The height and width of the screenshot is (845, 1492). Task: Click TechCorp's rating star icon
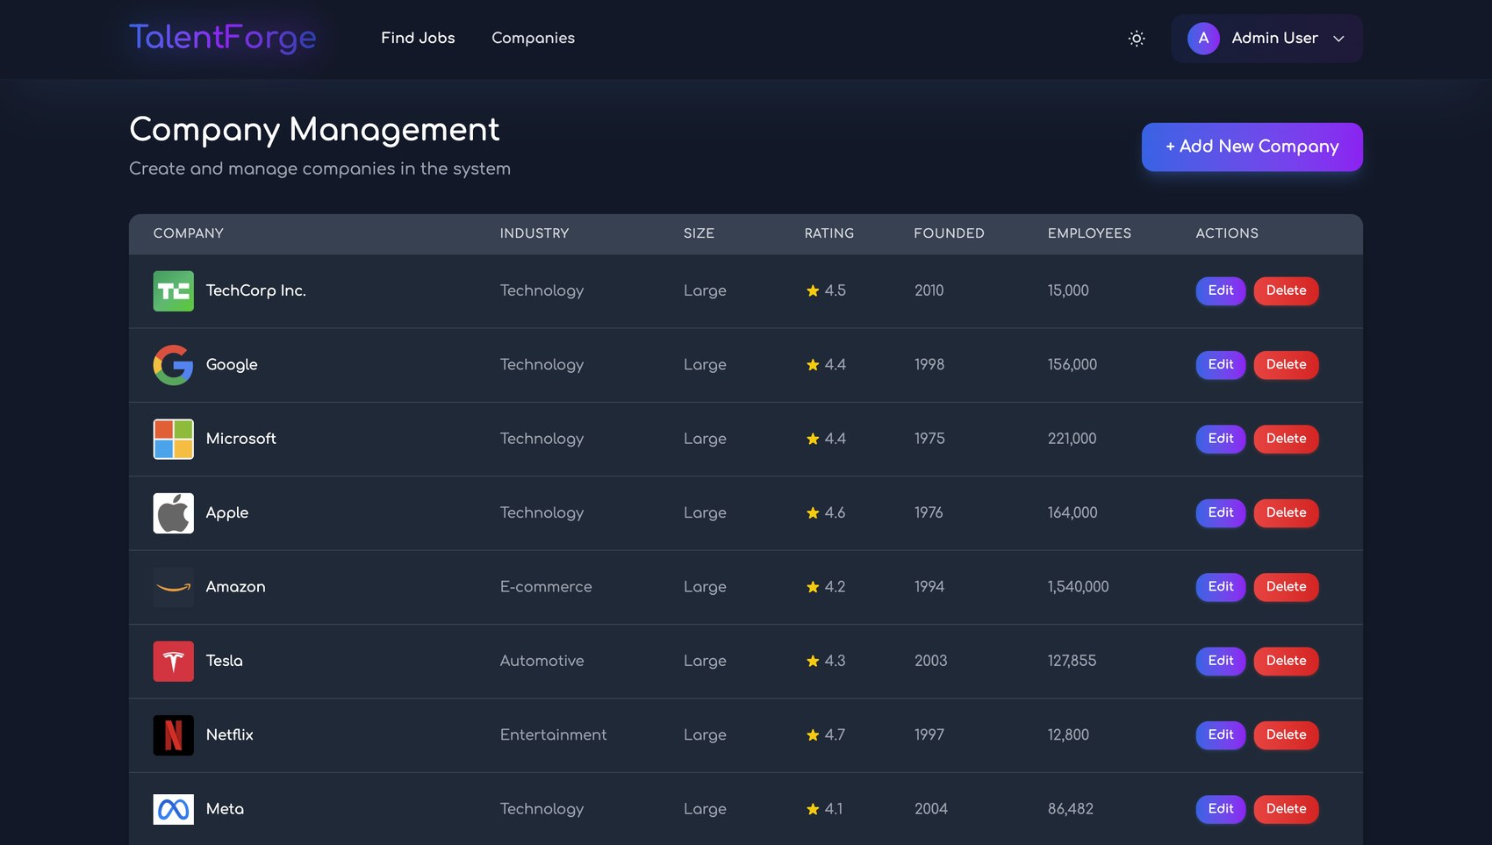tap(813, 291)
